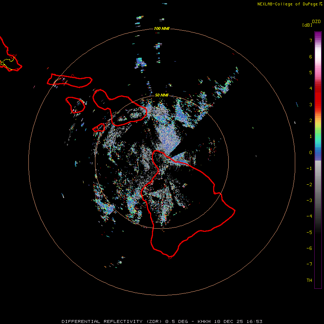This screenshot has height=324, width=324.
Task: Click the positive "7" scale value
Action: point(311,40)
